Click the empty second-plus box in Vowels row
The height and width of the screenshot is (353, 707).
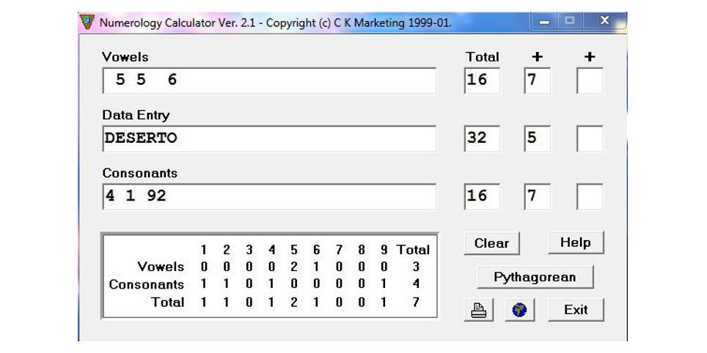coord(590,81)
